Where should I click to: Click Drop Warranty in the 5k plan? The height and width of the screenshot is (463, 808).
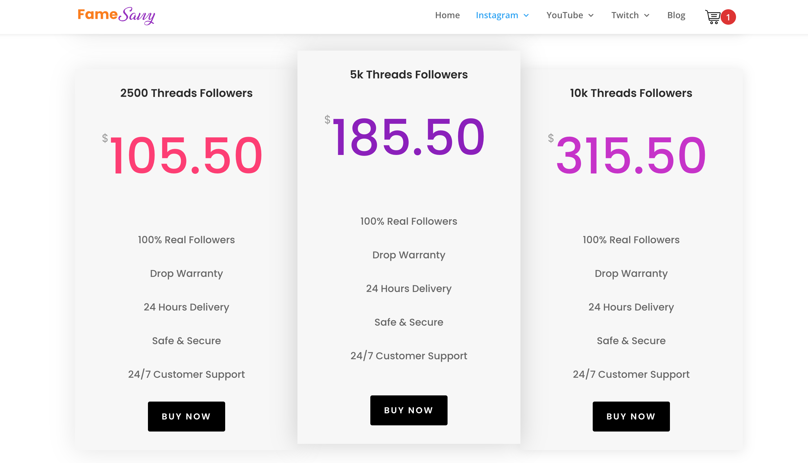click(x=408, y=255)
